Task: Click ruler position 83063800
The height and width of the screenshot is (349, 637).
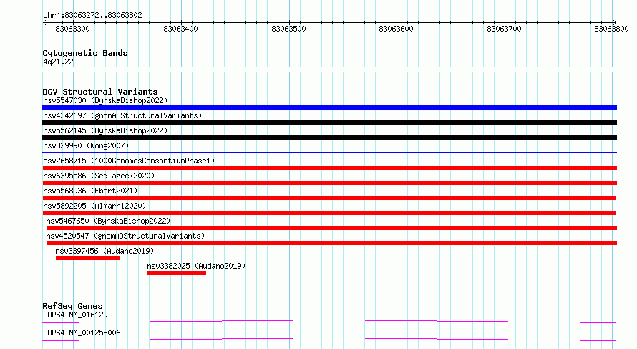Action: click(611, 29)
